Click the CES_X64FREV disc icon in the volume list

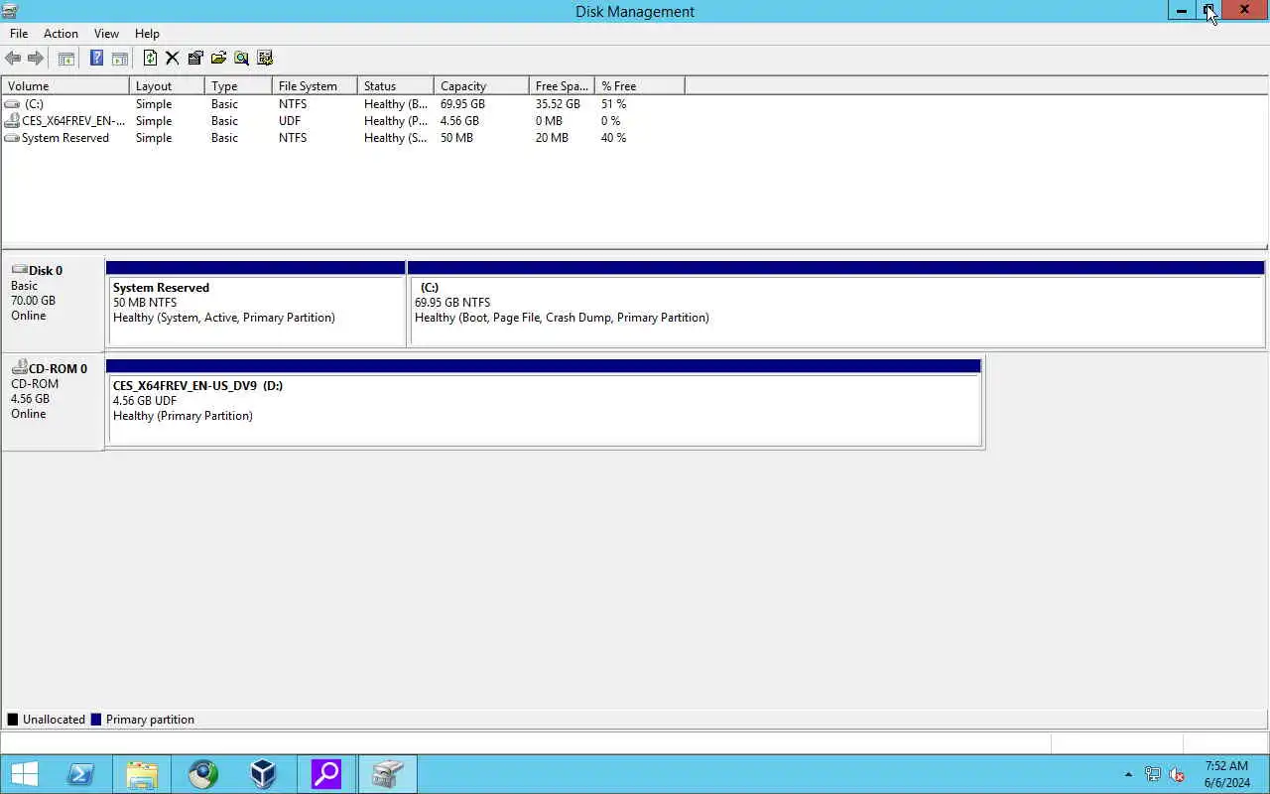pos(12,121)
